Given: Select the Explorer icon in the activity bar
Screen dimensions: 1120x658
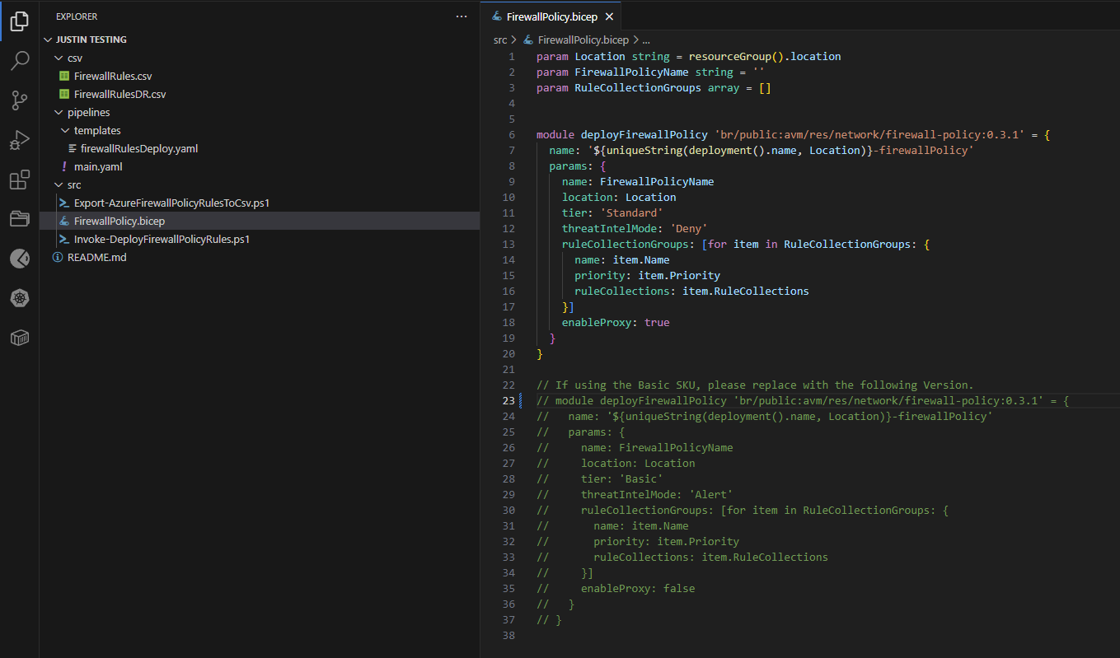Looking at the screenshot, I should tap(20, 21).
